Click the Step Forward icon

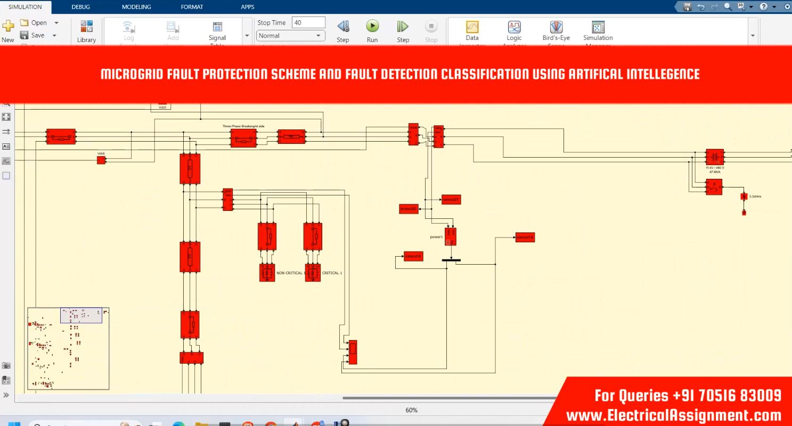pos(403,27)
